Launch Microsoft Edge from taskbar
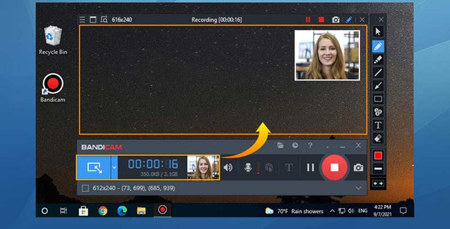Image resolution: width=450 pixels, height=229 pixels. pyautogui.click(x=122, y=211)
